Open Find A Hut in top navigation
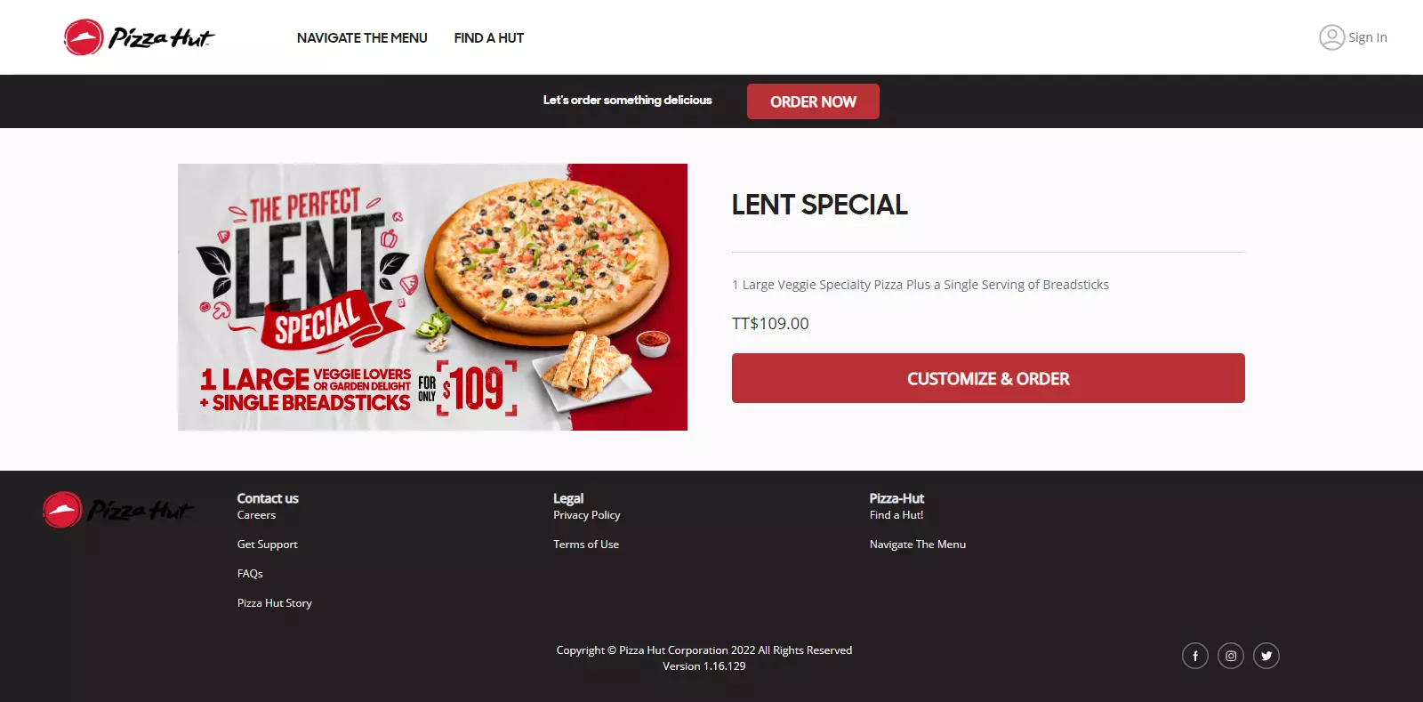This screenshot has height=702, width=1423. 489,38
